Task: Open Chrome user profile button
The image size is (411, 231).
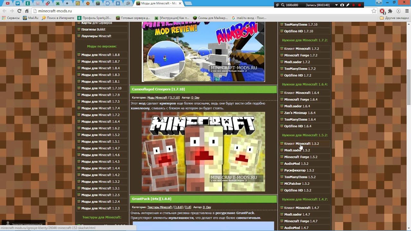Action: pos(379,2)
